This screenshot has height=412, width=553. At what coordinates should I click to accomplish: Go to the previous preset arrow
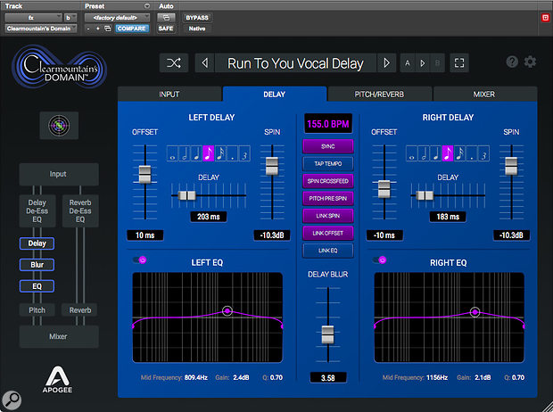(204, 63)
